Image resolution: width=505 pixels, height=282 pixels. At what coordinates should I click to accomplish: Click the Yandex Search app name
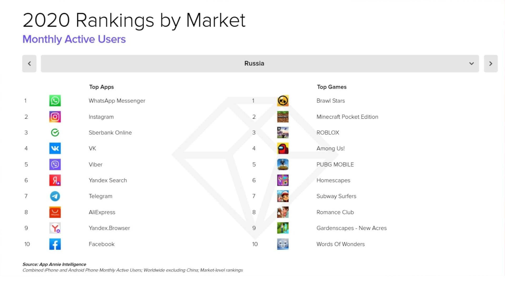(108, 180)
